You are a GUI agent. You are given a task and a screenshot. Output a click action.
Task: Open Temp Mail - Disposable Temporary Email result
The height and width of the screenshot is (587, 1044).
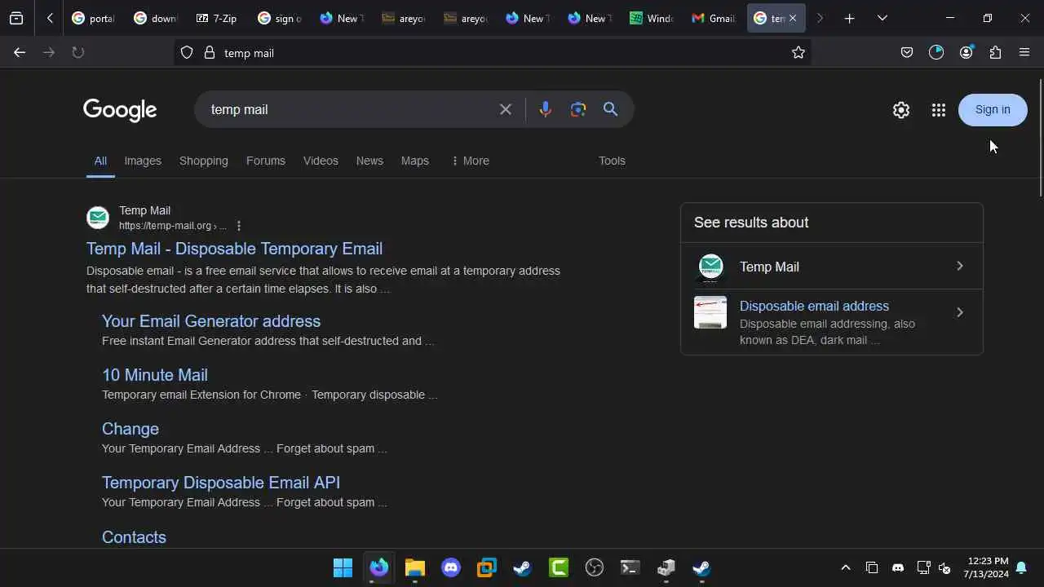tap(234, 249)
